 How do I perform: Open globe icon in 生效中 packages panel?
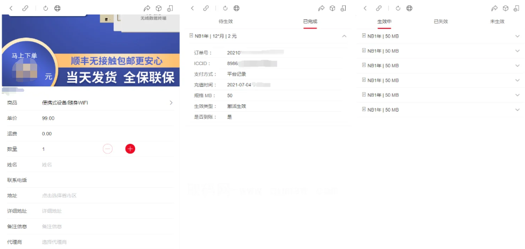tap(409, 9)
